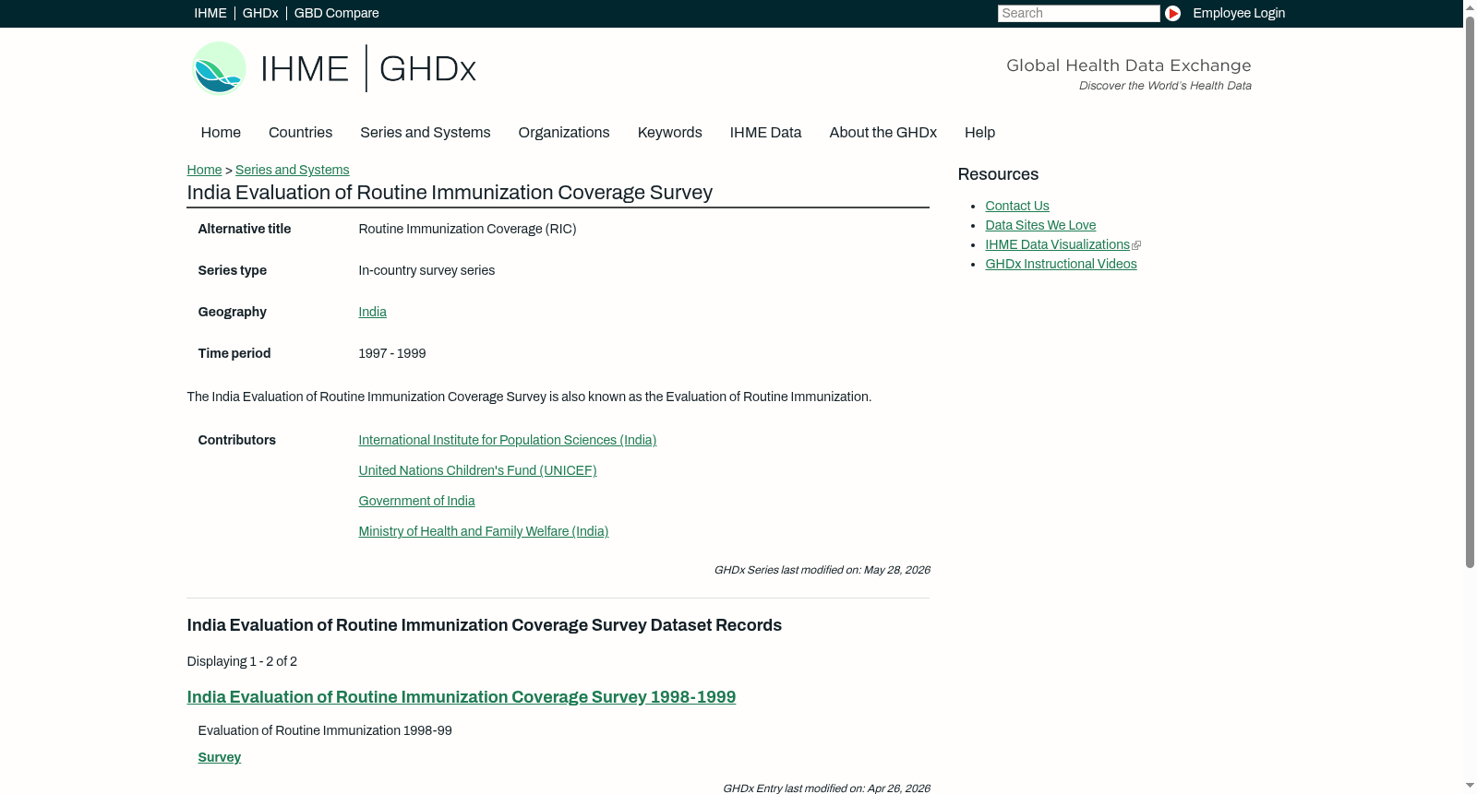Open Employee Login

point(1239,13)
